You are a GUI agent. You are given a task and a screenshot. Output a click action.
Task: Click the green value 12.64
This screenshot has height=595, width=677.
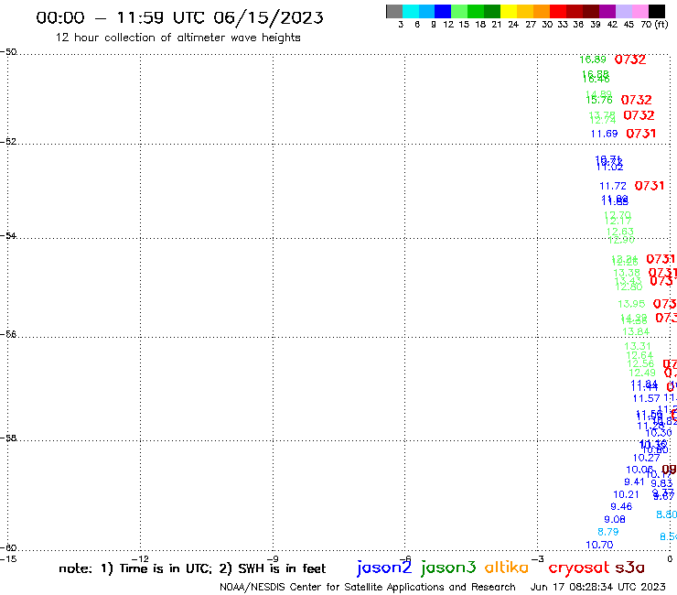[639, 355]
